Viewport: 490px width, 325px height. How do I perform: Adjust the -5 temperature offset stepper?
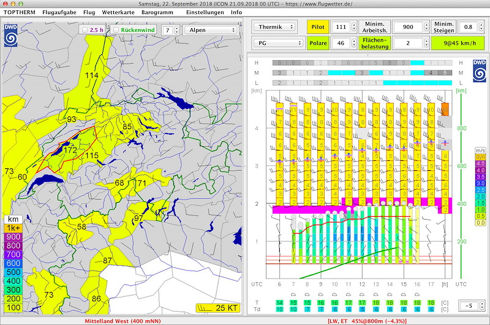coord(481,305)
